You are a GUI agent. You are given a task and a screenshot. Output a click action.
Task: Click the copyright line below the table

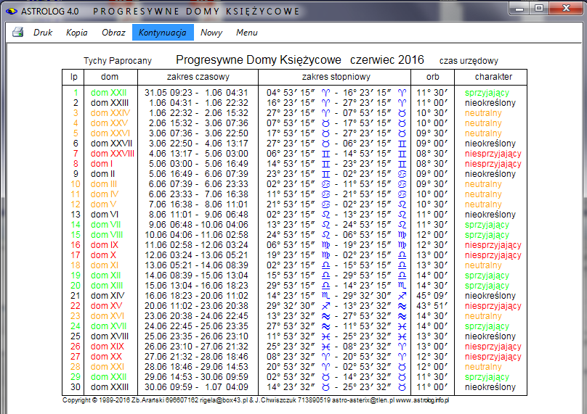[256, 400]
